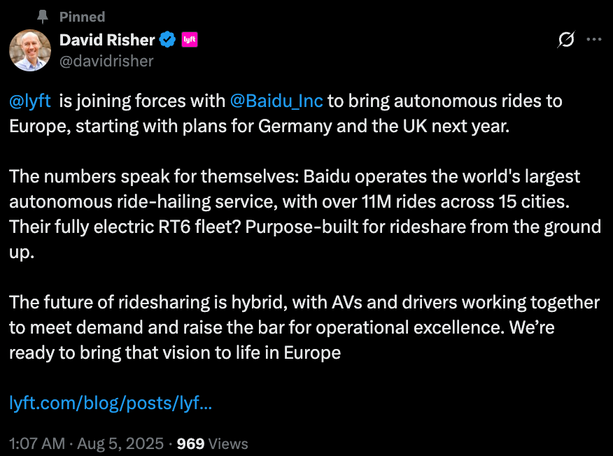Screen dimensions: 613x456
Task: Click the 1:07 AM timestamp
Action: (x=37, y=443)
